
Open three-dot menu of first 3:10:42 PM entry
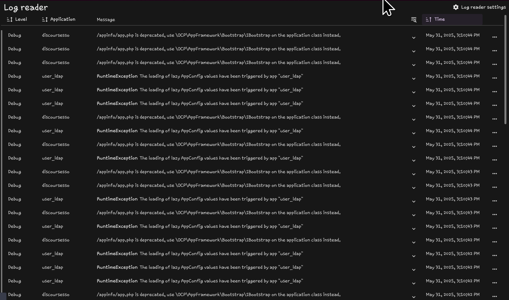click(x=495, y=242)
